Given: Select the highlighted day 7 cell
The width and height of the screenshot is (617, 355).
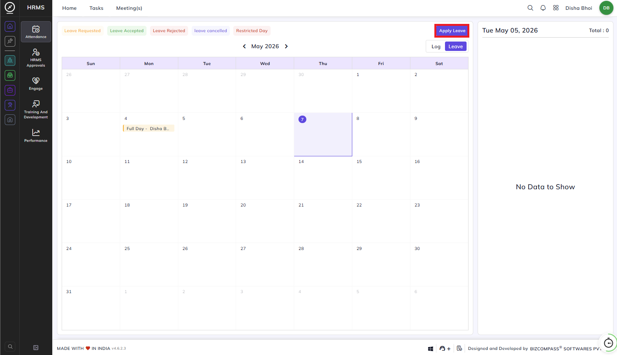Looking at the screenshot, I should point(323,134).
